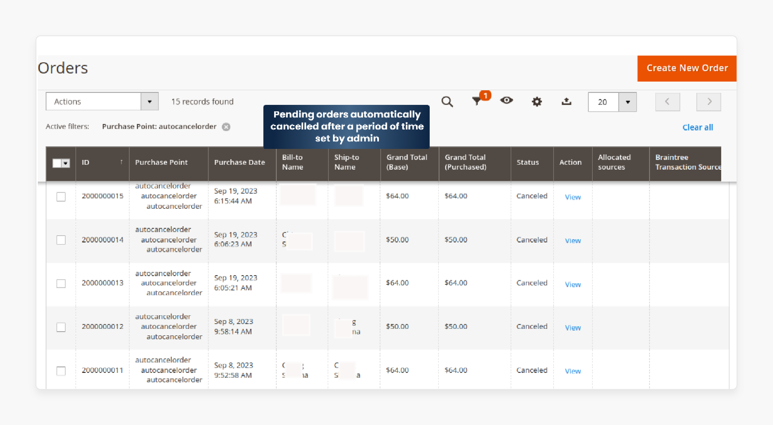Check the box for order 2000000015
Screen dimensions: 773x425
click(61, 196)
